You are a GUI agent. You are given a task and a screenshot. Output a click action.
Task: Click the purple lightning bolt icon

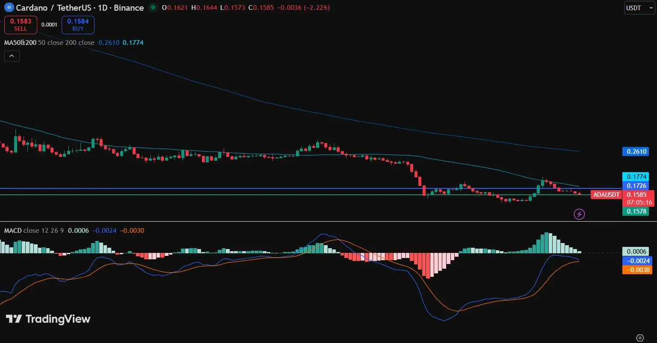click(579, 214)
